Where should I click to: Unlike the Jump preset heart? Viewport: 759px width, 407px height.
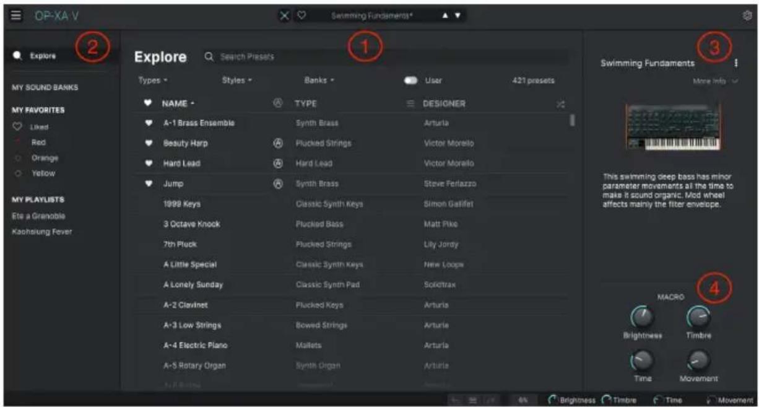(148, 184)
